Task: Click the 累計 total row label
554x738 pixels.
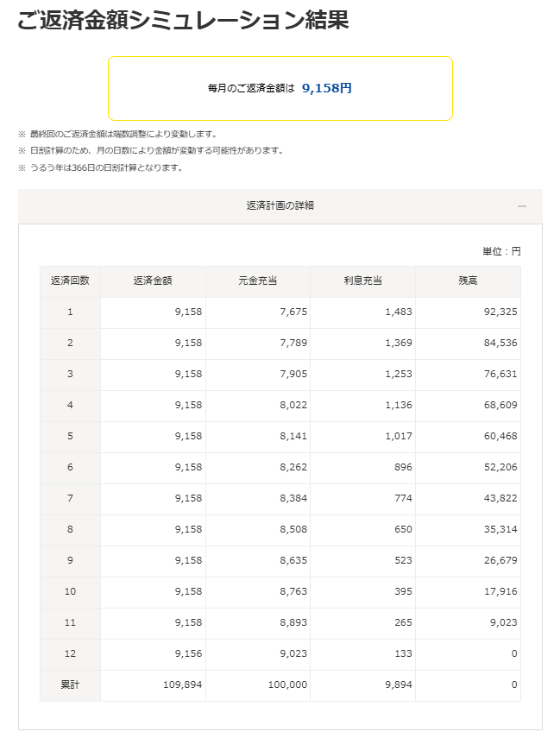Action: pos(70,684)
